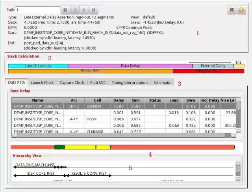Viewport: 252px width, 192px height.
Task: Go to the first path
Action: 65,10
